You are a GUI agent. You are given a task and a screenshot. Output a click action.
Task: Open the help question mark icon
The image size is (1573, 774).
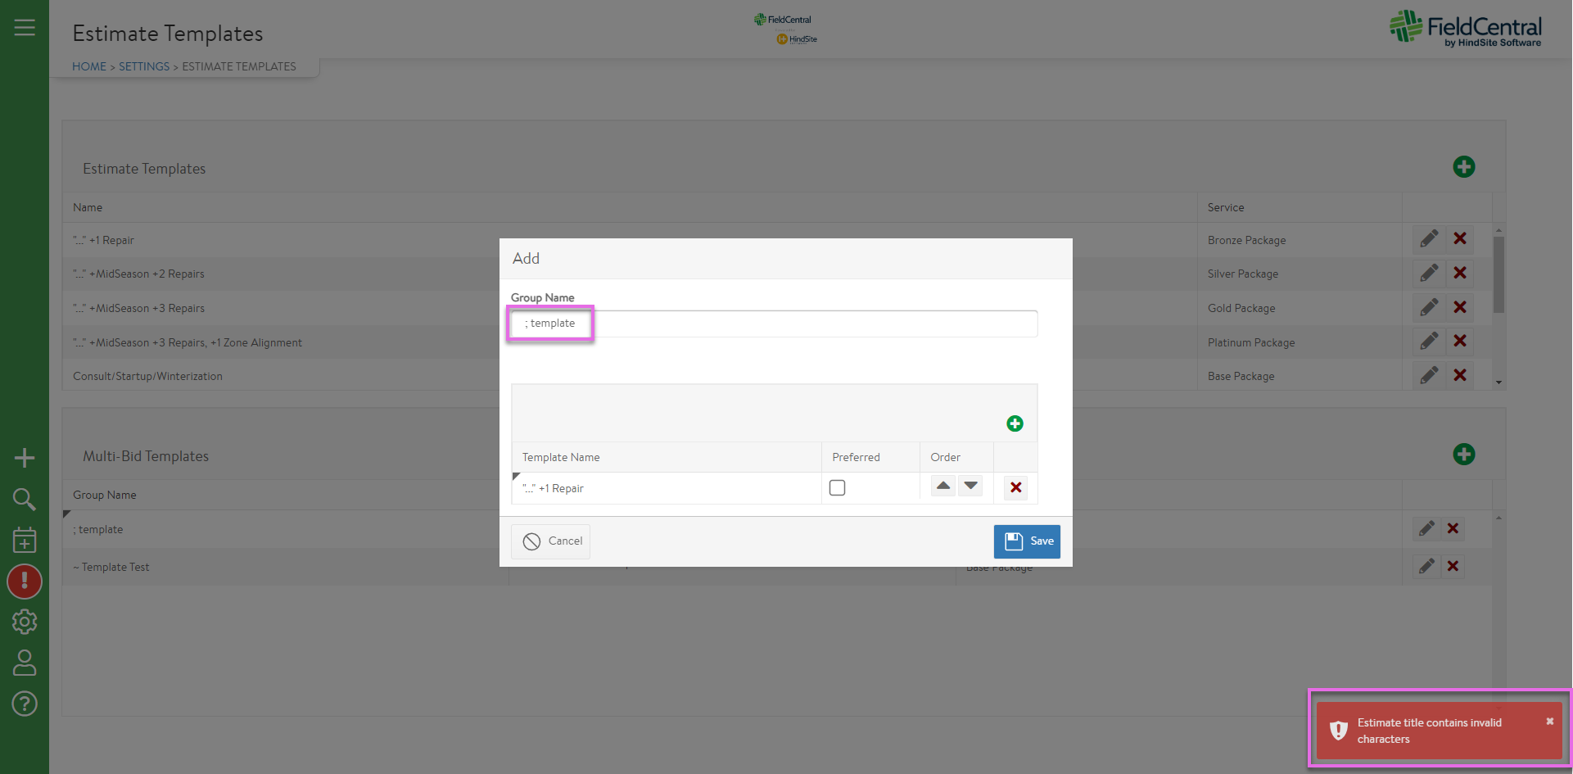25,704
